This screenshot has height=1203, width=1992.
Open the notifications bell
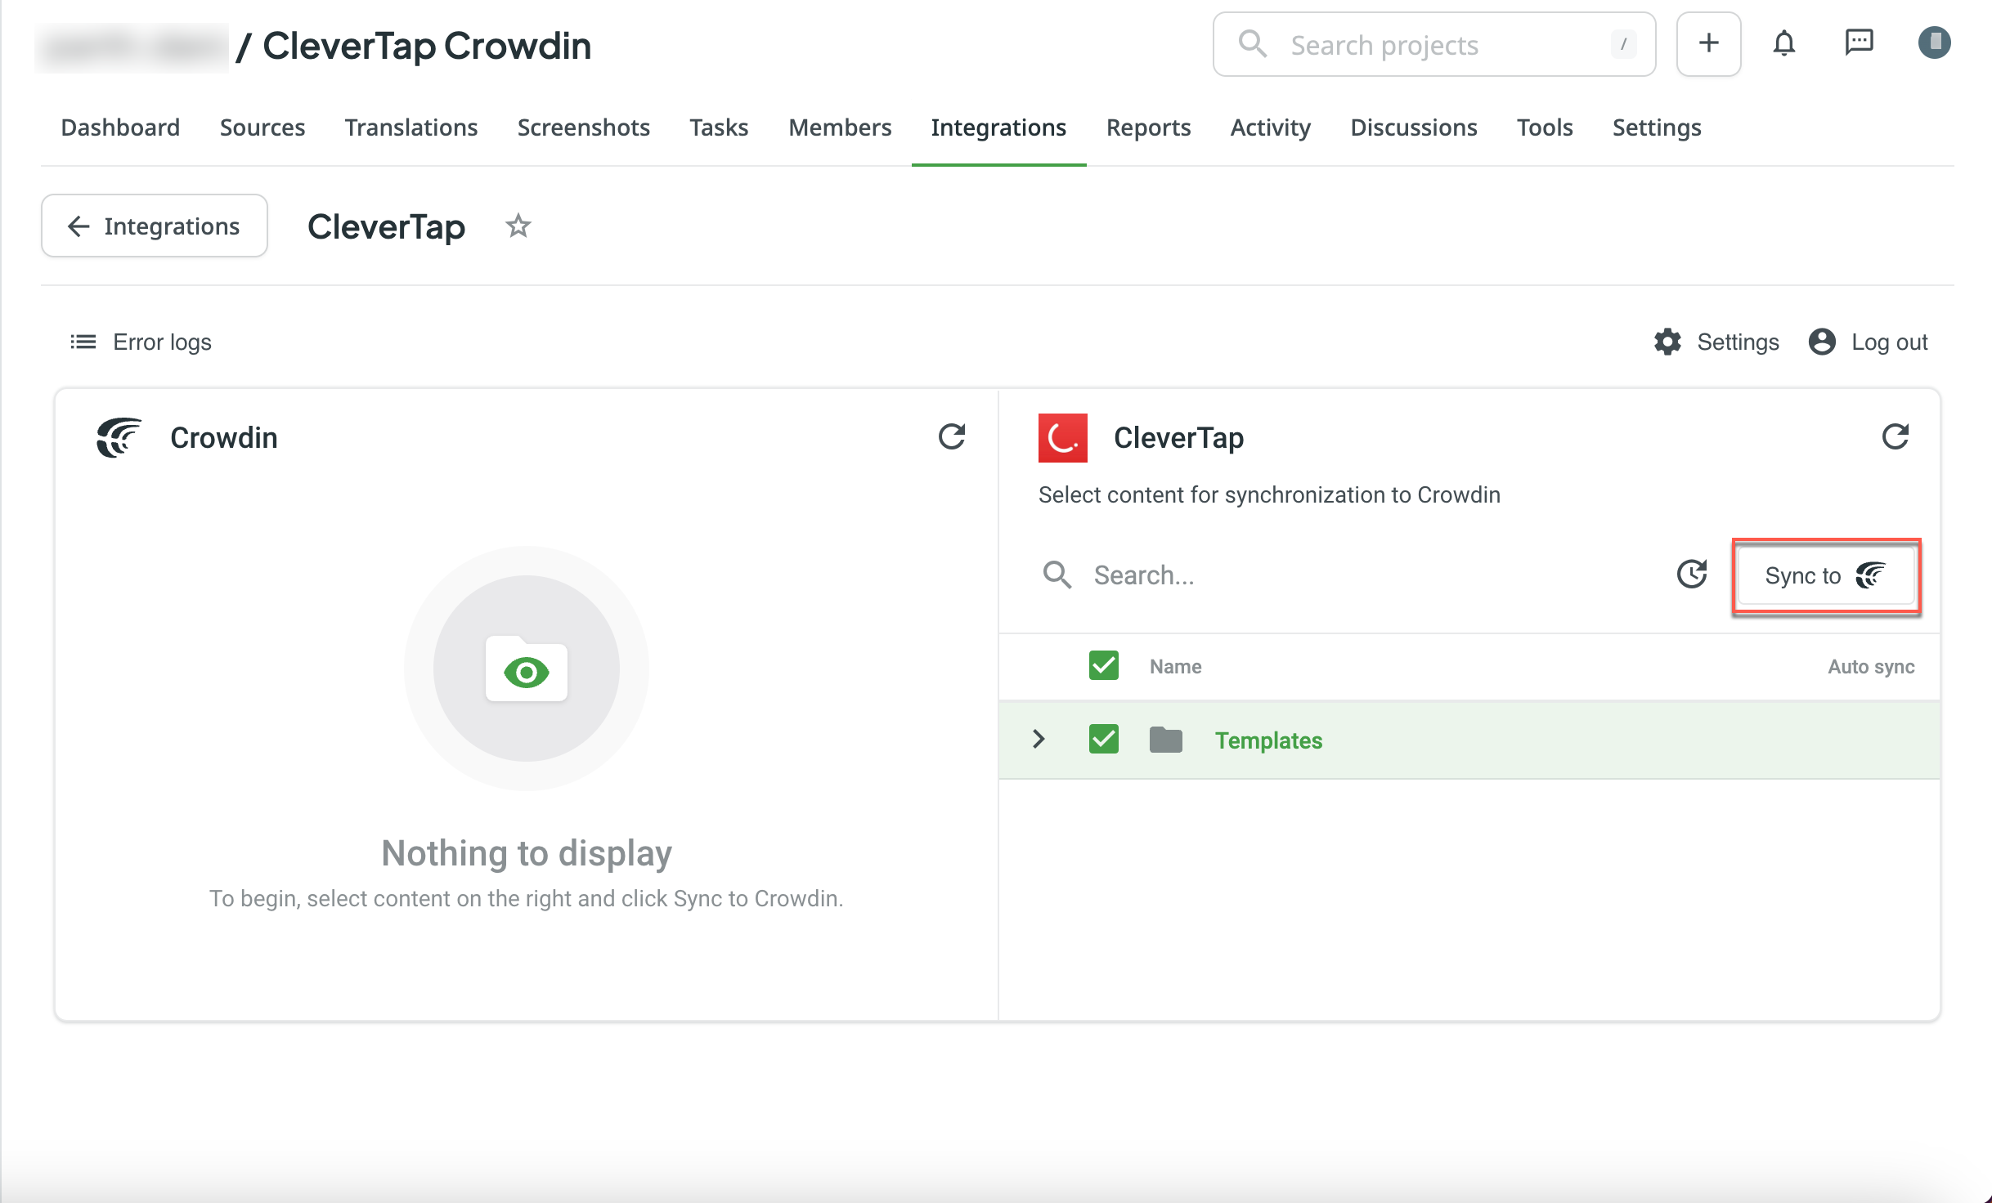1784,43
